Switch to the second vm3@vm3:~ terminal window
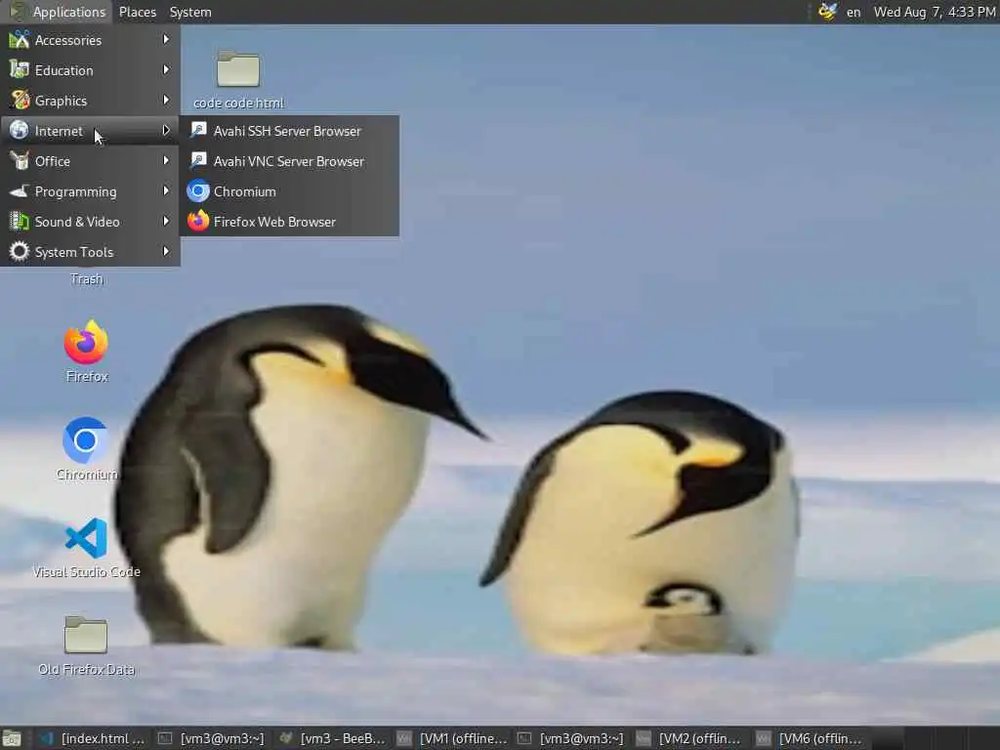 (x=570, y=738)
